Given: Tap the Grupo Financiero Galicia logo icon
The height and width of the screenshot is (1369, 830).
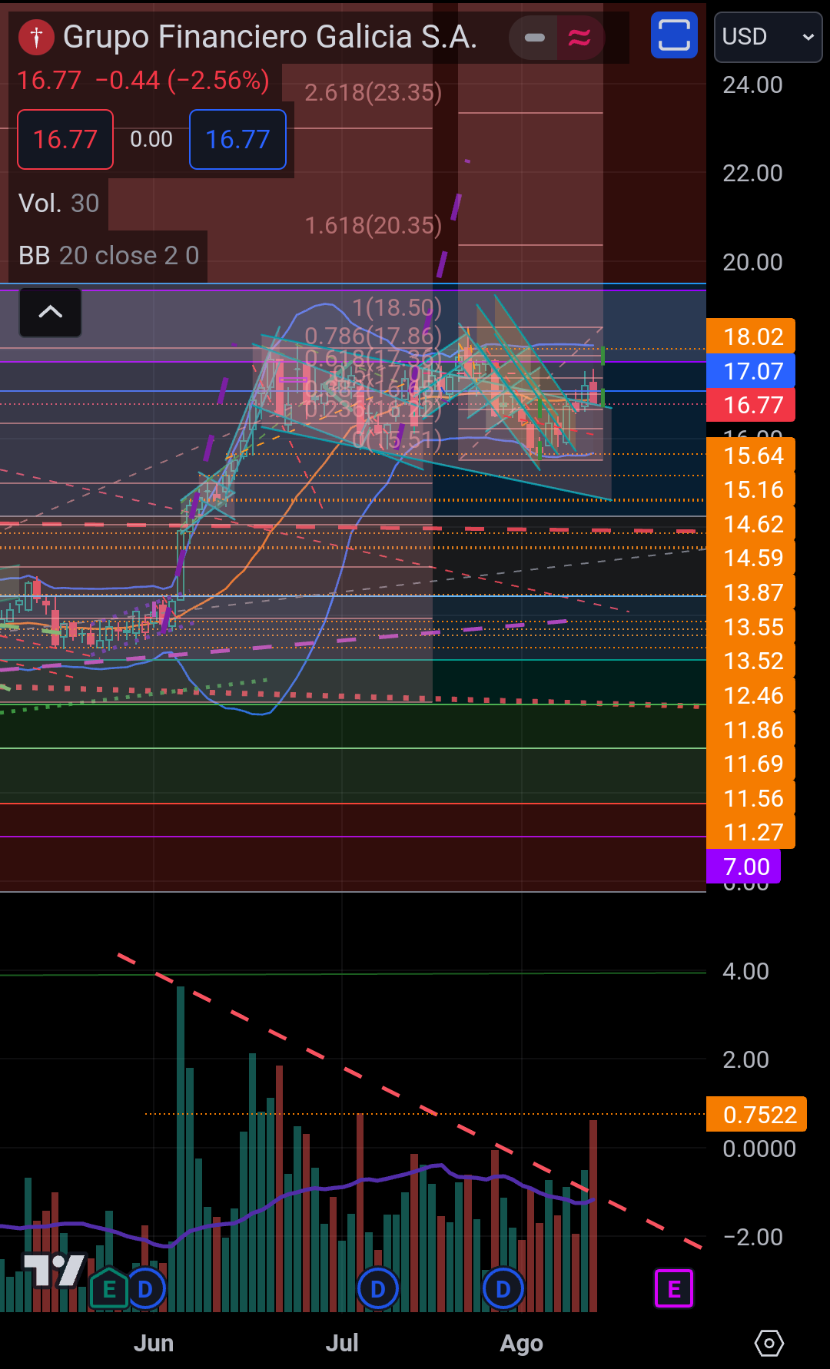Looking at the screenshot, I should tap(36, 37).
